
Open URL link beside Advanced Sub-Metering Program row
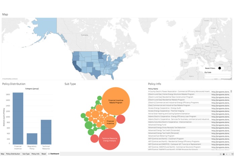coord(221,136)
